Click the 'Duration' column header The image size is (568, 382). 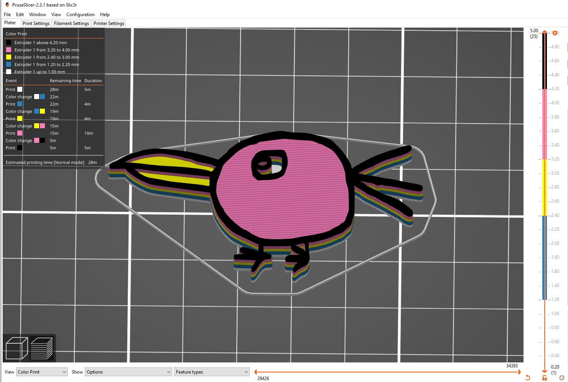click(93, 81)
